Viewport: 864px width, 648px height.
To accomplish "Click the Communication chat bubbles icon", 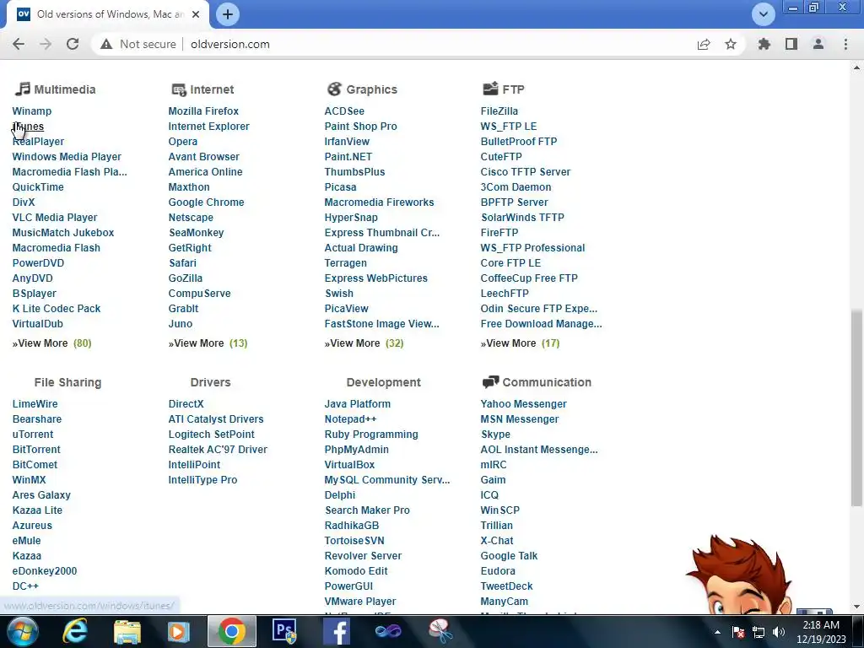I will [x=490, y=382].
